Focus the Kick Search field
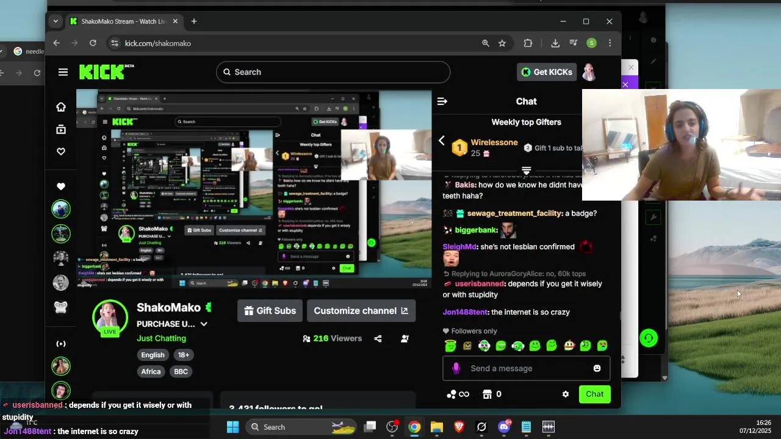 [x=333, y=72]
